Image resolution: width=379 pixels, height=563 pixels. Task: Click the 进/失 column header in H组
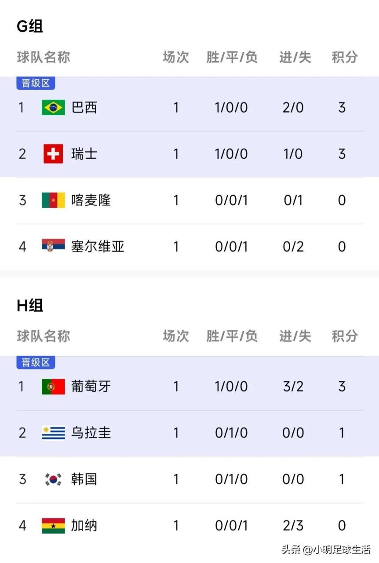tap(295, 336)
